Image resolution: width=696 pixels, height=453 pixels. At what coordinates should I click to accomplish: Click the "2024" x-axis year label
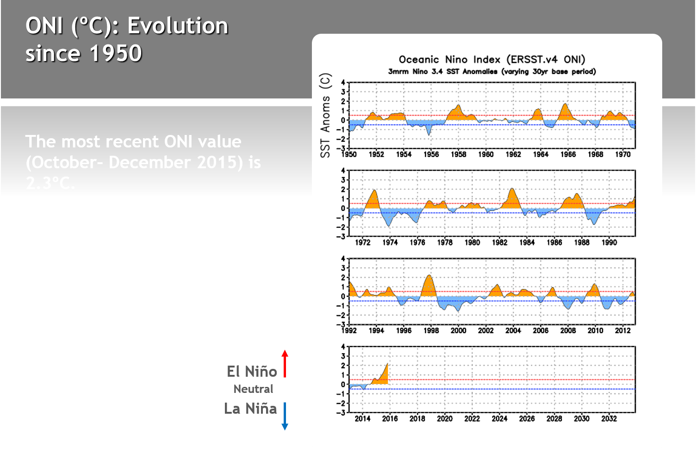pyautogui.click(x=500, y=418)
